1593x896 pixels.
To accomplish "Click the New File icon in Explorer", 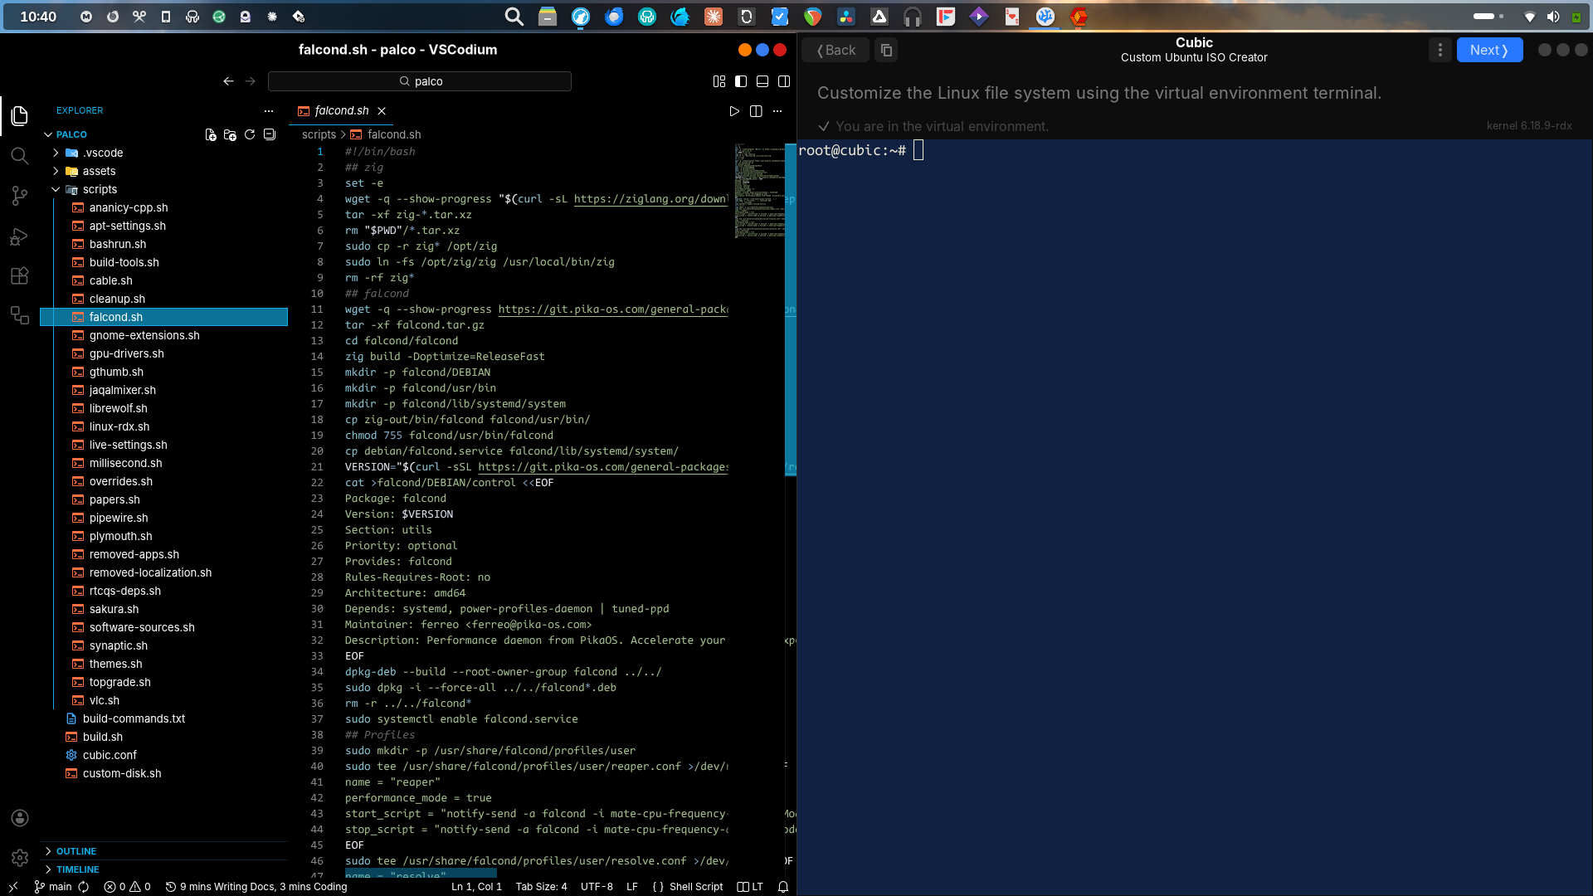I will point(211,134).
